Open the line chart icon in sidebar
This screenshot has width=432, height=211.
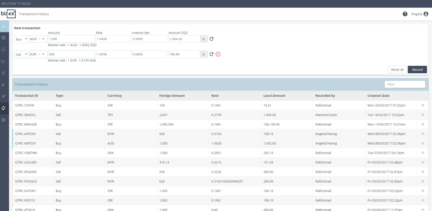click(4, 61)
